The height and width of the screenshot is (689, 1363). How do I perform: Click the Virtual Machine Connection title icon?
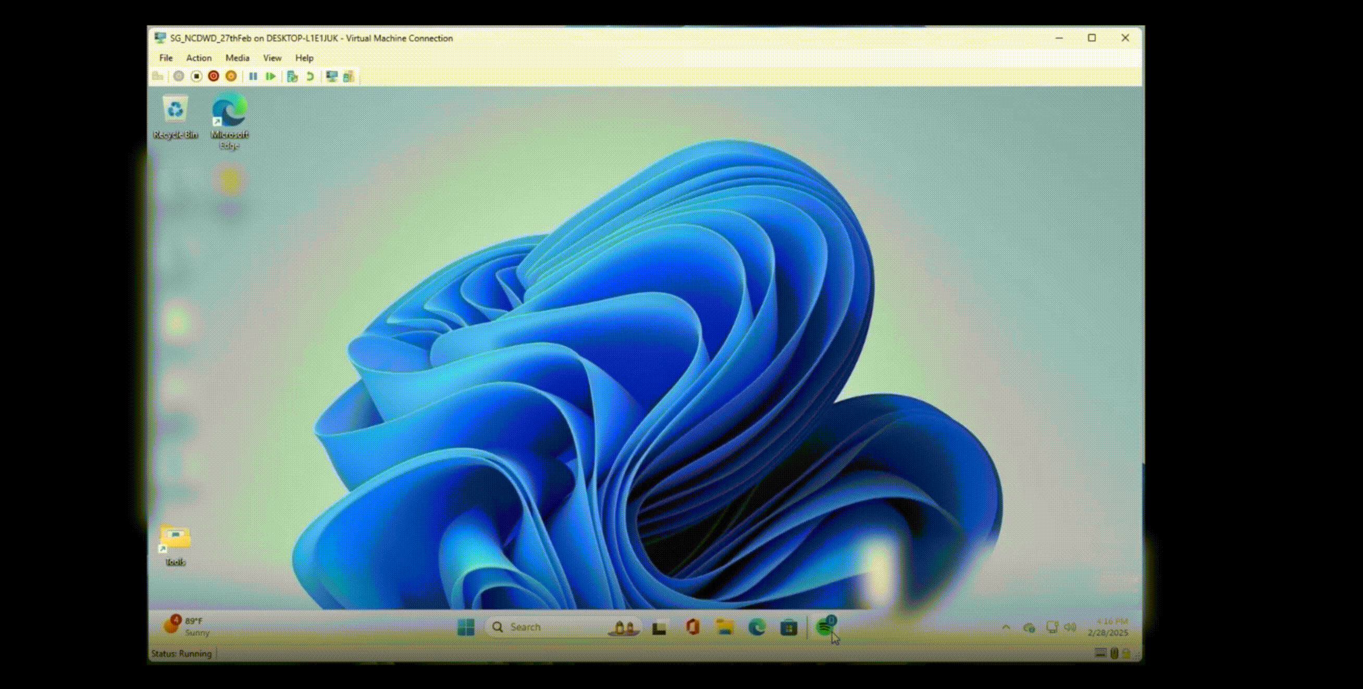click(x=160, y=38)
